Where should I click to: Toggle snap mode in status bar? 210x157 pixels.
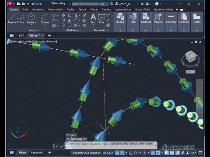point(122,153)
